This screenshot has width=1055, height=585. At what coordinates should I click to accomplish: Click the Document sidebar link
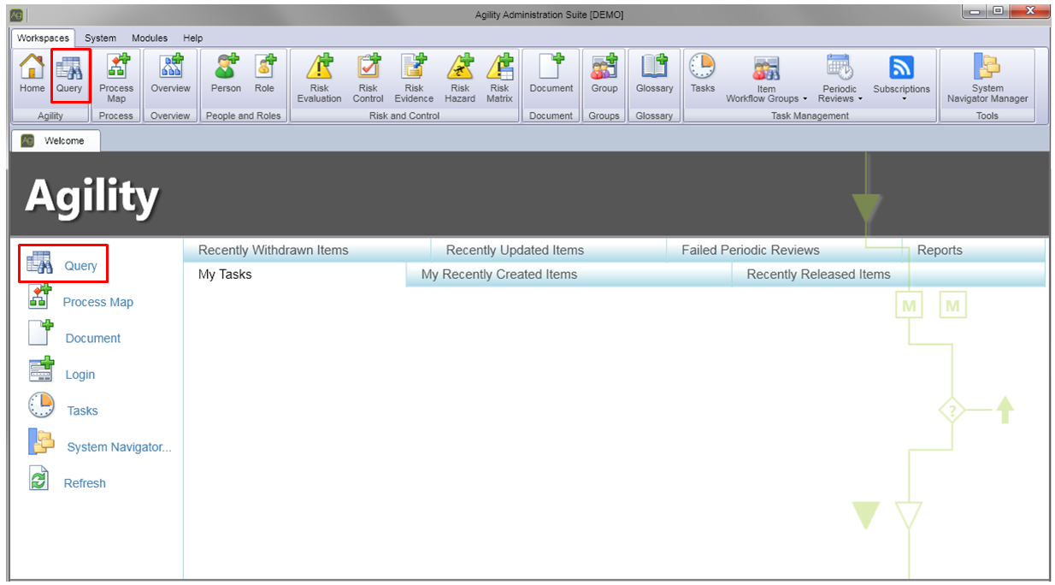click(x=93, y=338)
